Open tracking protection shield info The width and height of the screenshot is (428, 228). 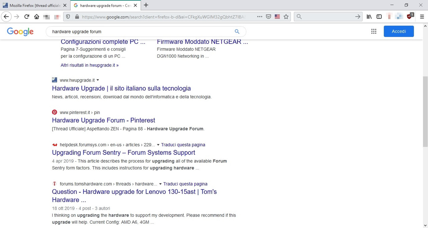point(68,17)
